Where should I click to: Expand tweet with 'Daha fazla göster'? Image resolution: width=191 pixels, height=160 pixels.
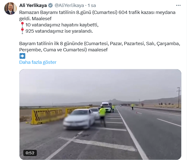pos(38,62)
